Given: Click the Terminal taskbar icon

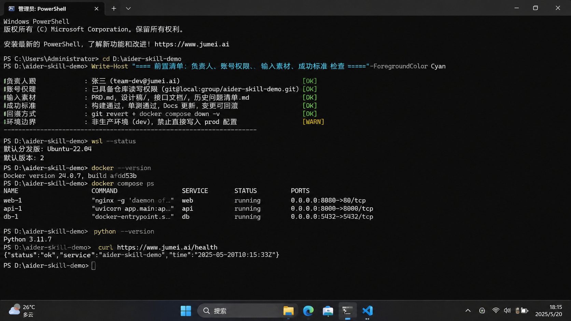Looking at the screenshot, I should coord(347,311).
